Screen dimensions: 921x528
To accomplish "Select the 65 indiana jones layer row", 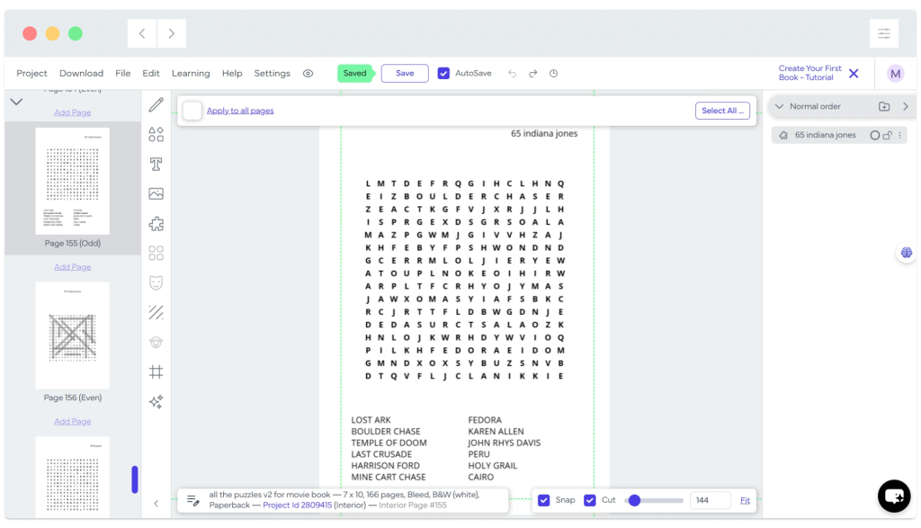I will [x=839, y=135].
